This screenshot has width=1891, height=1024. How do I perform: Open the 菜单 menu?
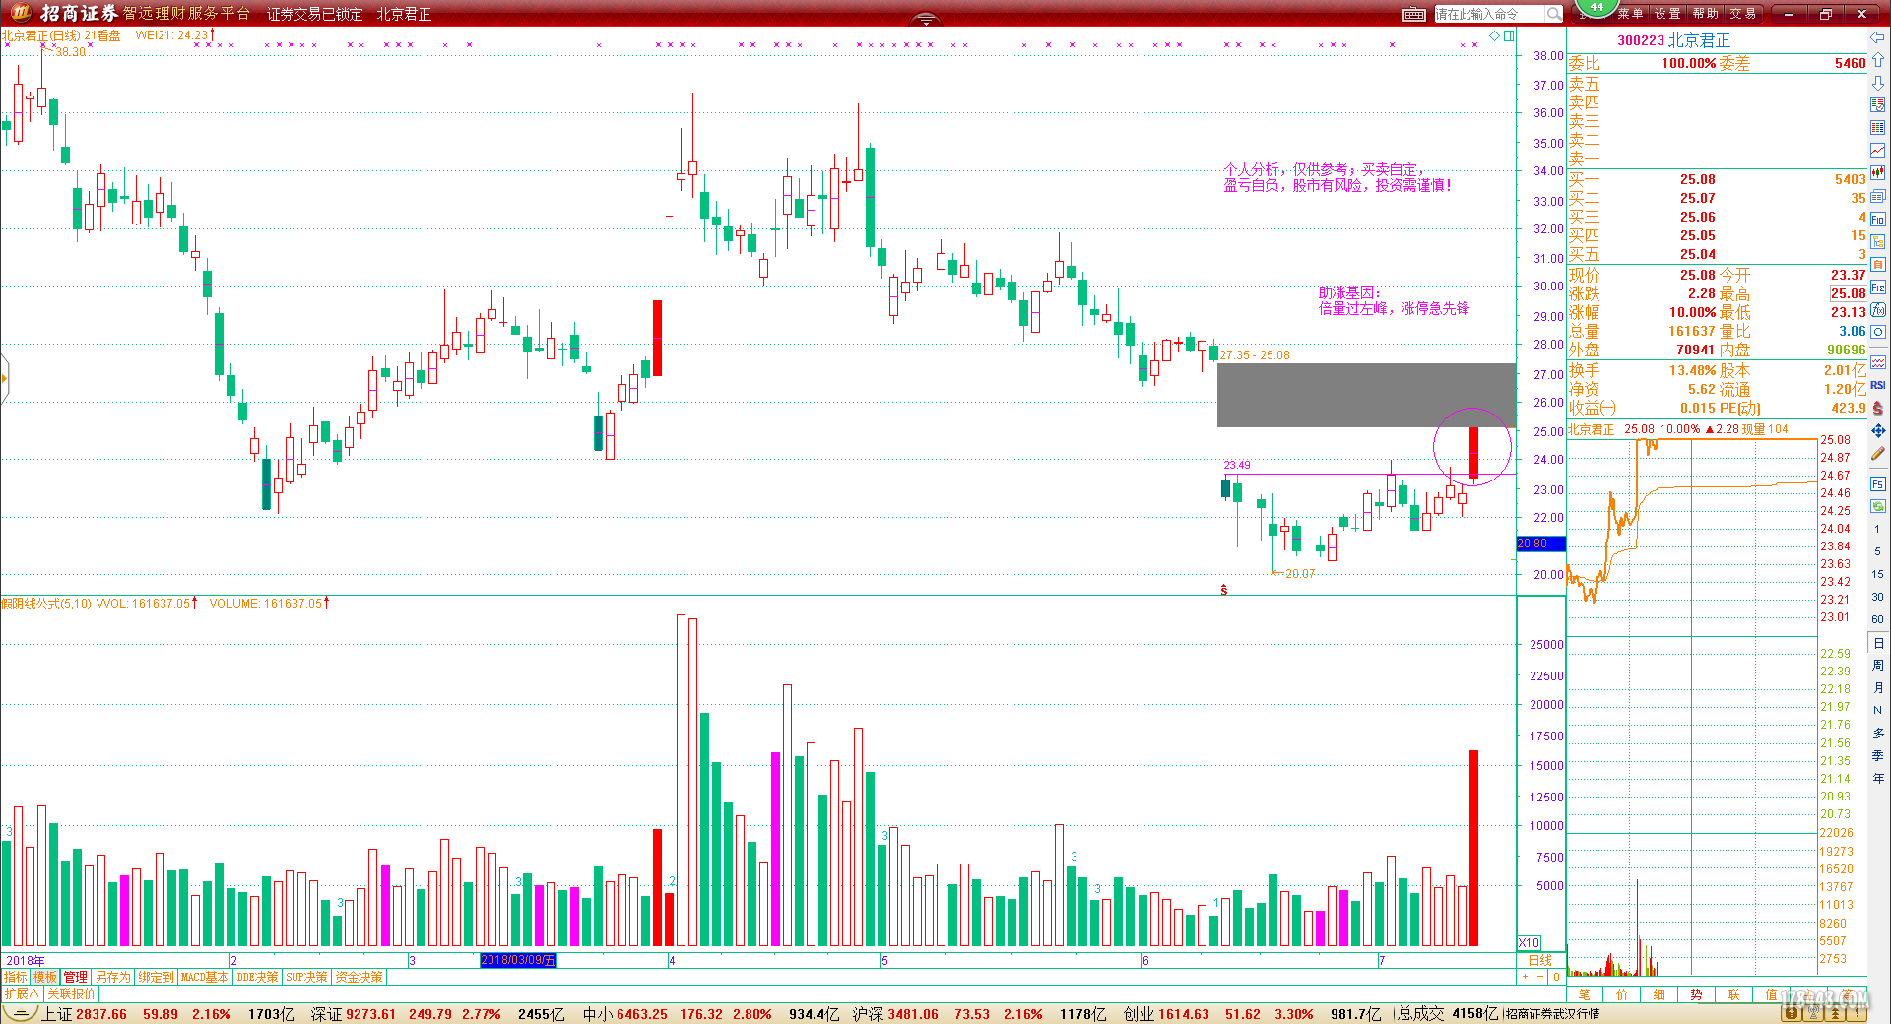tap(1630, 14)
